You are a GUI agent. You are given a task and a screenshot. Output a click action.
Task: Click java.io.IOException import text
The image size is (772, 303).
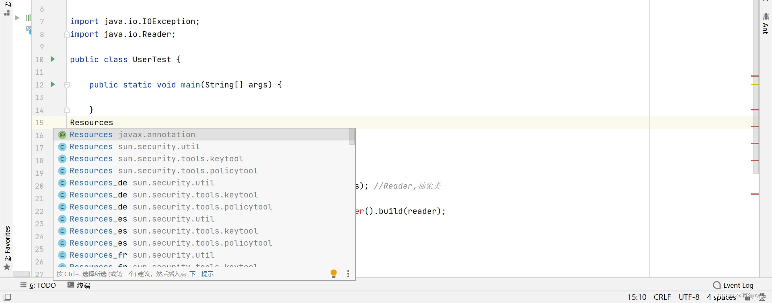click(149, 22)
